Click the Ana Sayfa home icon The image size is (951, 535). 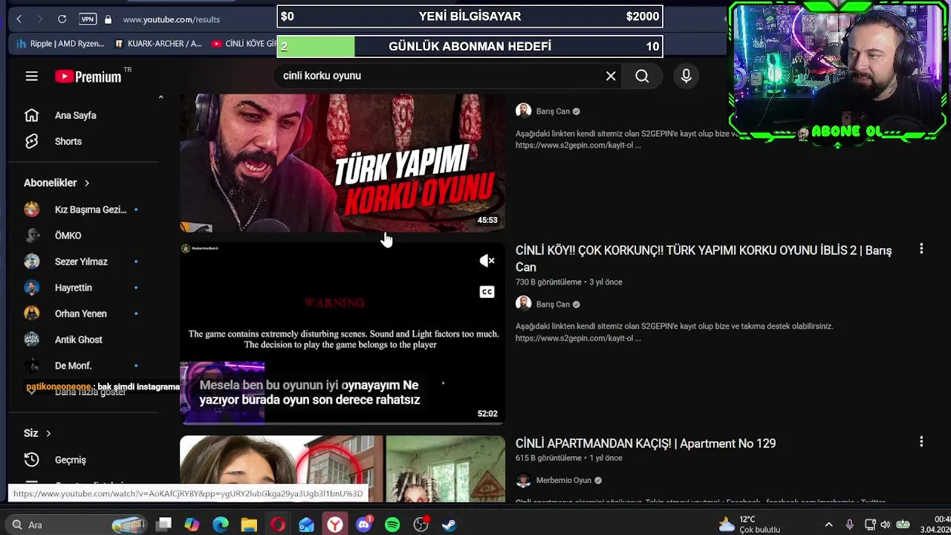click(31, 115)
